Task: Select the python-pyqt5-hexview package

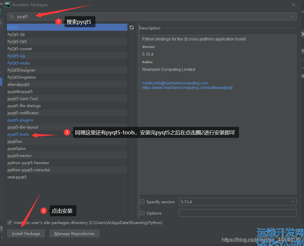Action: click(x=67, y=163)
